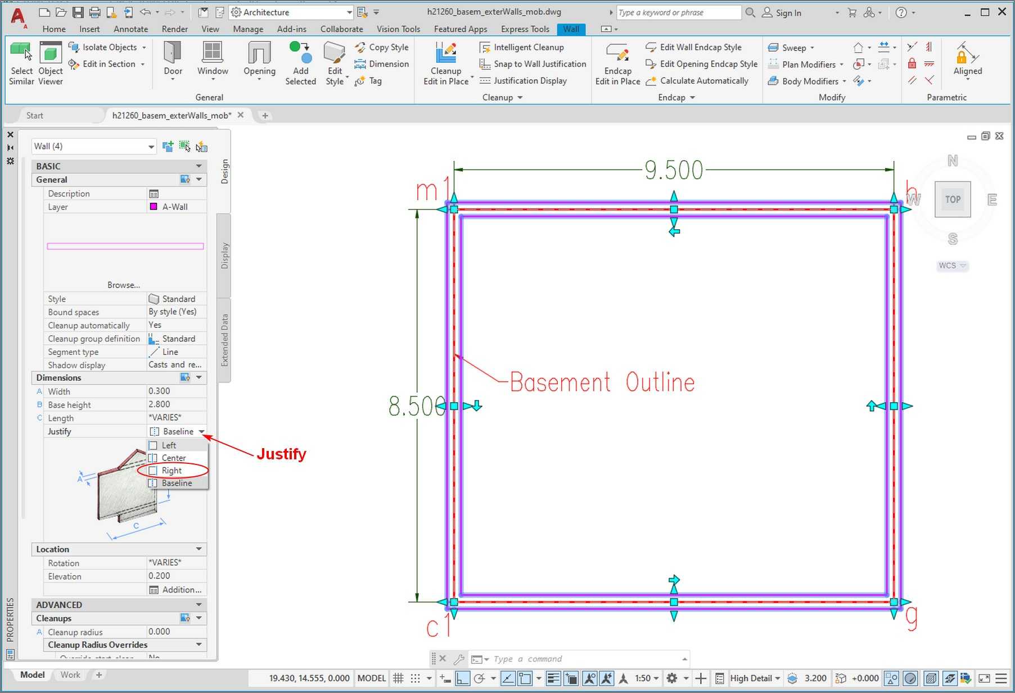
Task: Click the Width value field 0.300
Action: click(176, 391)
